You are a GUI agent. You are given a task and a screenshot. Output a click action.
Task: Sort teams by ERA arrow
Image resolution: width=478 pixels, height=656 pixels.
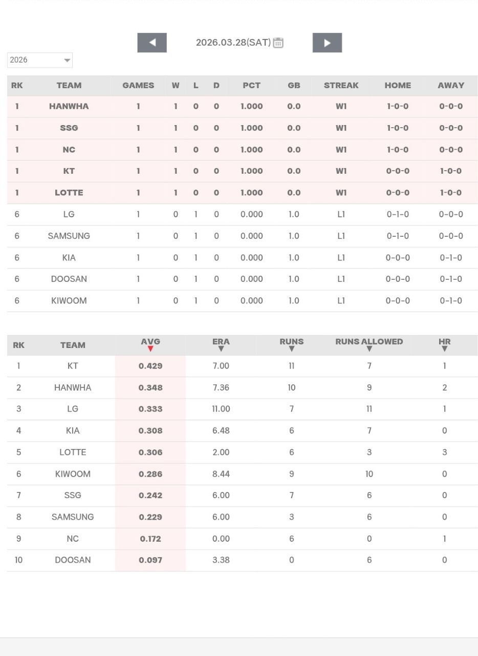221,349
